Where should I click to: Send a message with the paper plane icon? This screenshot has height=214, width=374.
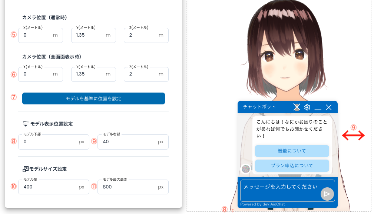point(327,194)
